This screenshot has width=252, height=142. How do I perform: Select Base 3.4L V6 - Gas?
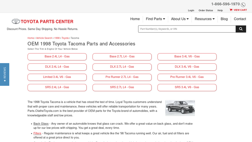(x=187, y=57)
